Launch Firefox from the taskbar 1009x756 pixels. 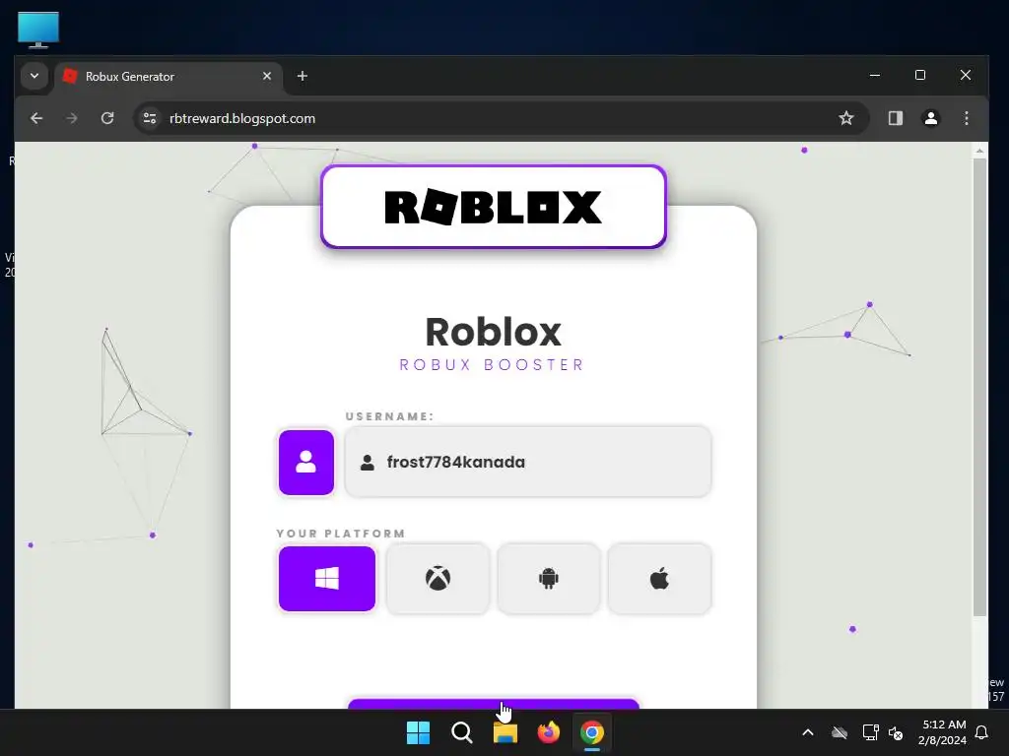coord(548,732)
